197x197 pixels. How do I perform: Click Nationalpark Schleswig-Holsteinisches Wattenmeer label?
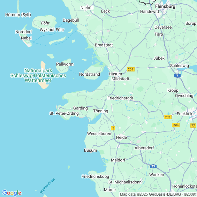(38, 75)
